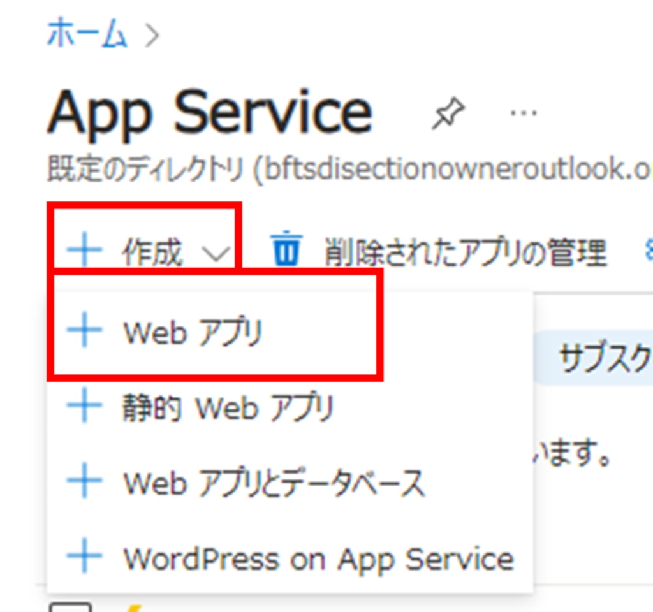Select 静的 Web アプリ menu item
Image resolution: width=653 pixels, height=612 pixels.
[x=290, y=407]
